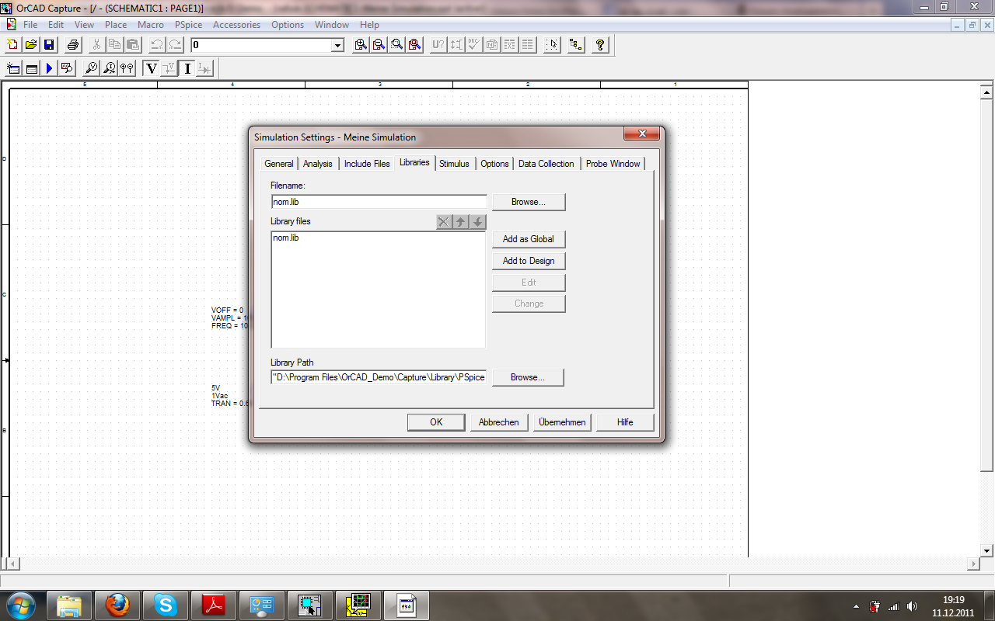Switch to the Probe Window tab
Viewport: 995px width, 621px height.
point(613,164)
